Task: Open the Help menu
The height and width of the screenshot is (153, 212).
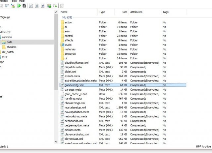Action: [22, 1]
